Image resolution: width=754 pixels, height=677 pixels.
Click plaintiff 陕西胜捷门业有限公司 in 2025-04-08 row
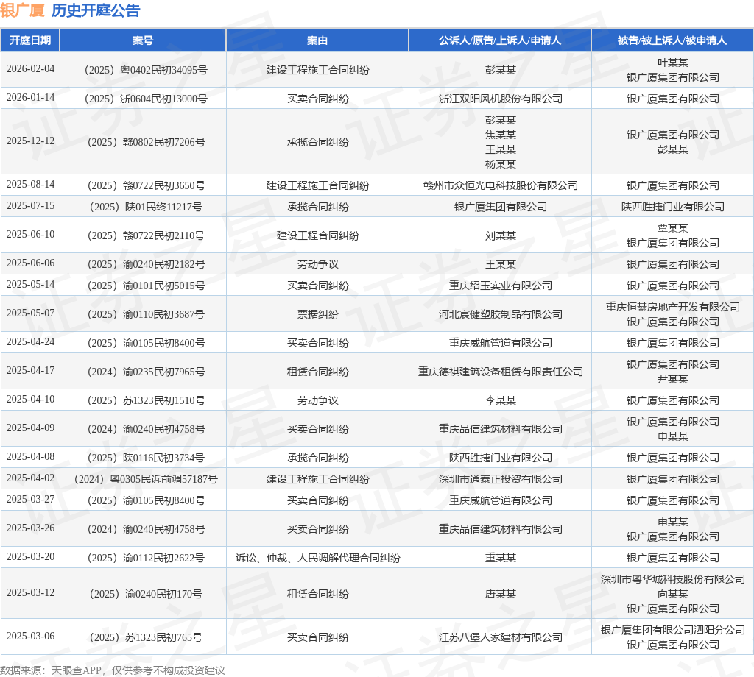(500, 458)
